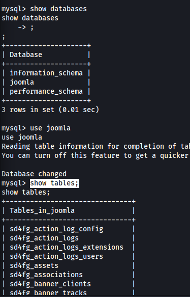Viewport: 190px width, 297px height.
Task: Click the '3 rows in set' result line
Action: click(50, 110)
